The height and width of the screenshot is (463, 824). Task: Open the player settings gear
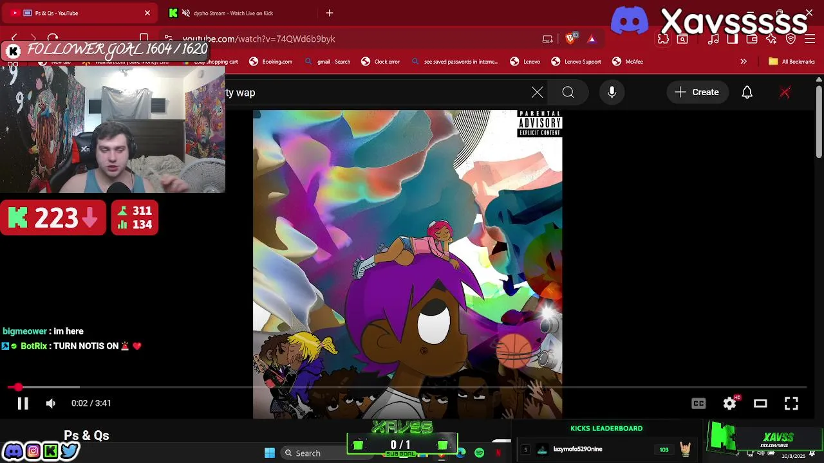pyautogui.click(x=729, y=404)
